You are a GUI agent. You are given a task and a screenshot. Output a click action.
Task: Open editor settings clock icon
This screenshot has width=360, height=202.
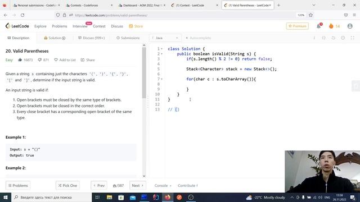pyautogui.click(x=343, y=38)
